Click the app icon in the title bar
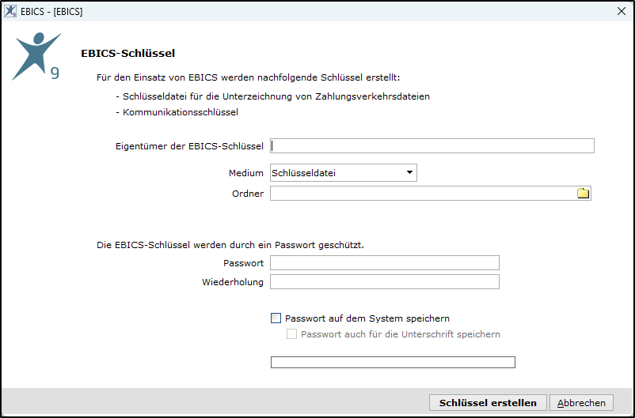The image size is (635, 418). [10, 11]
